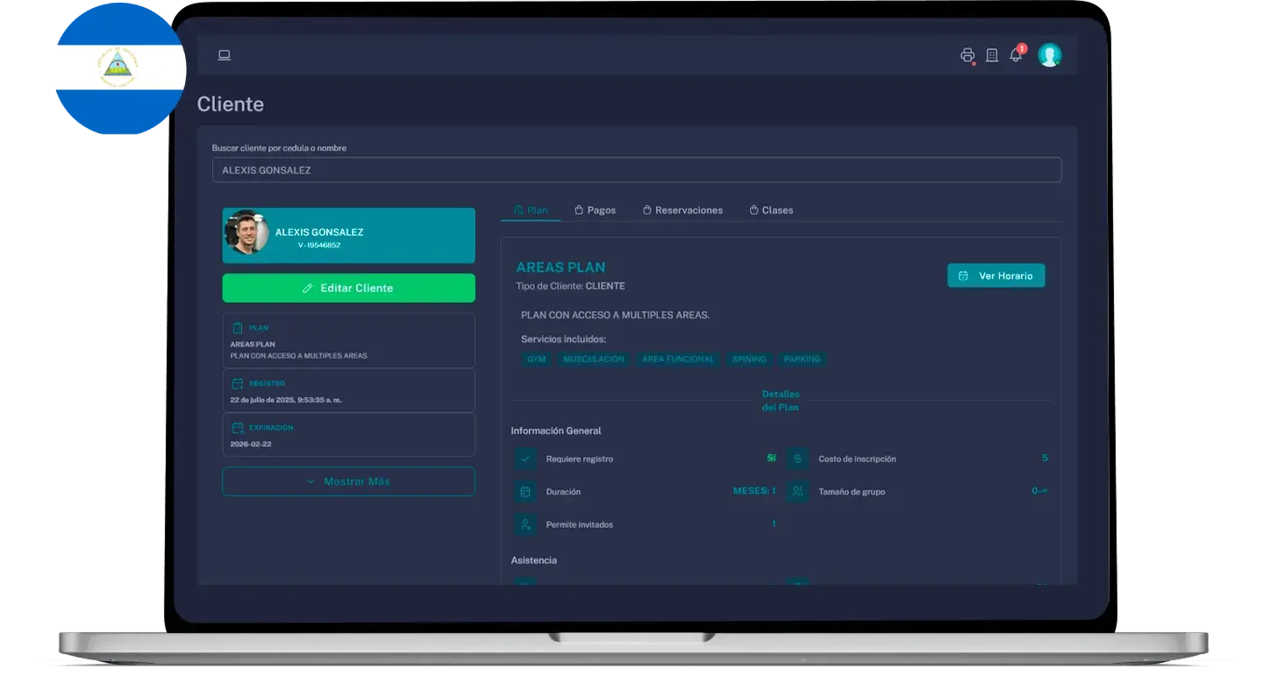Click the Permite invitados person icon
This screenshot has height=676, width=1263.
[525, 524]
